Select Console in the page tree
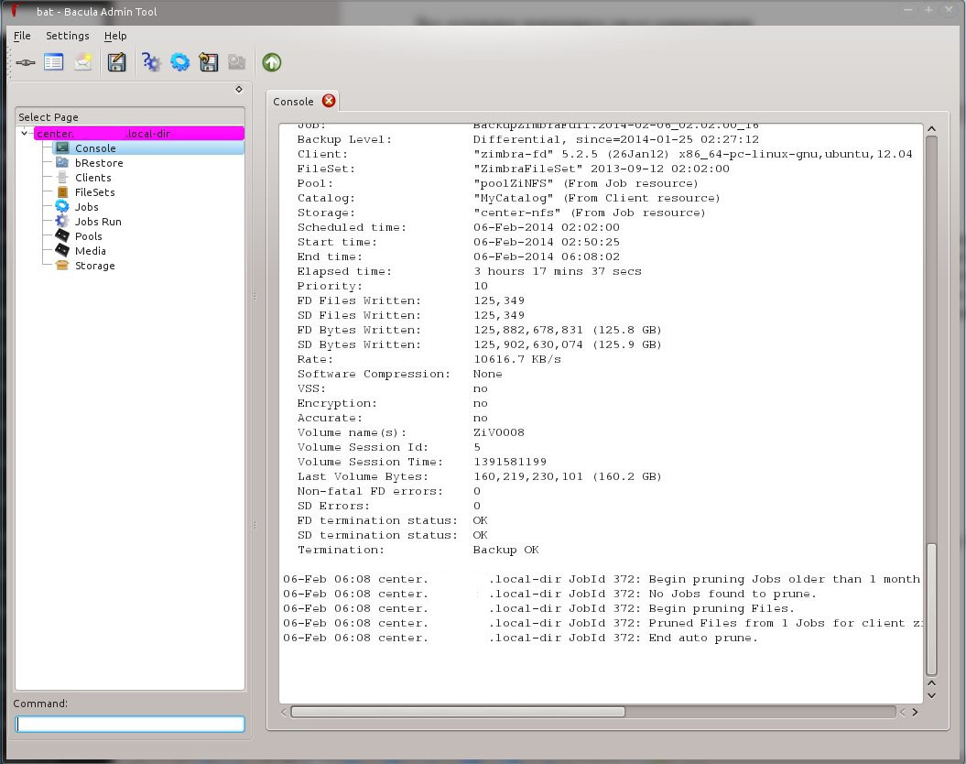 pos(95,147)
